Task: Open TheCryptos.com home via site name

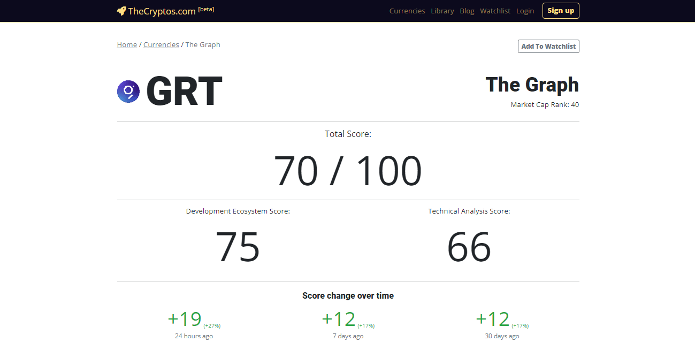Action: coord(162,11)
